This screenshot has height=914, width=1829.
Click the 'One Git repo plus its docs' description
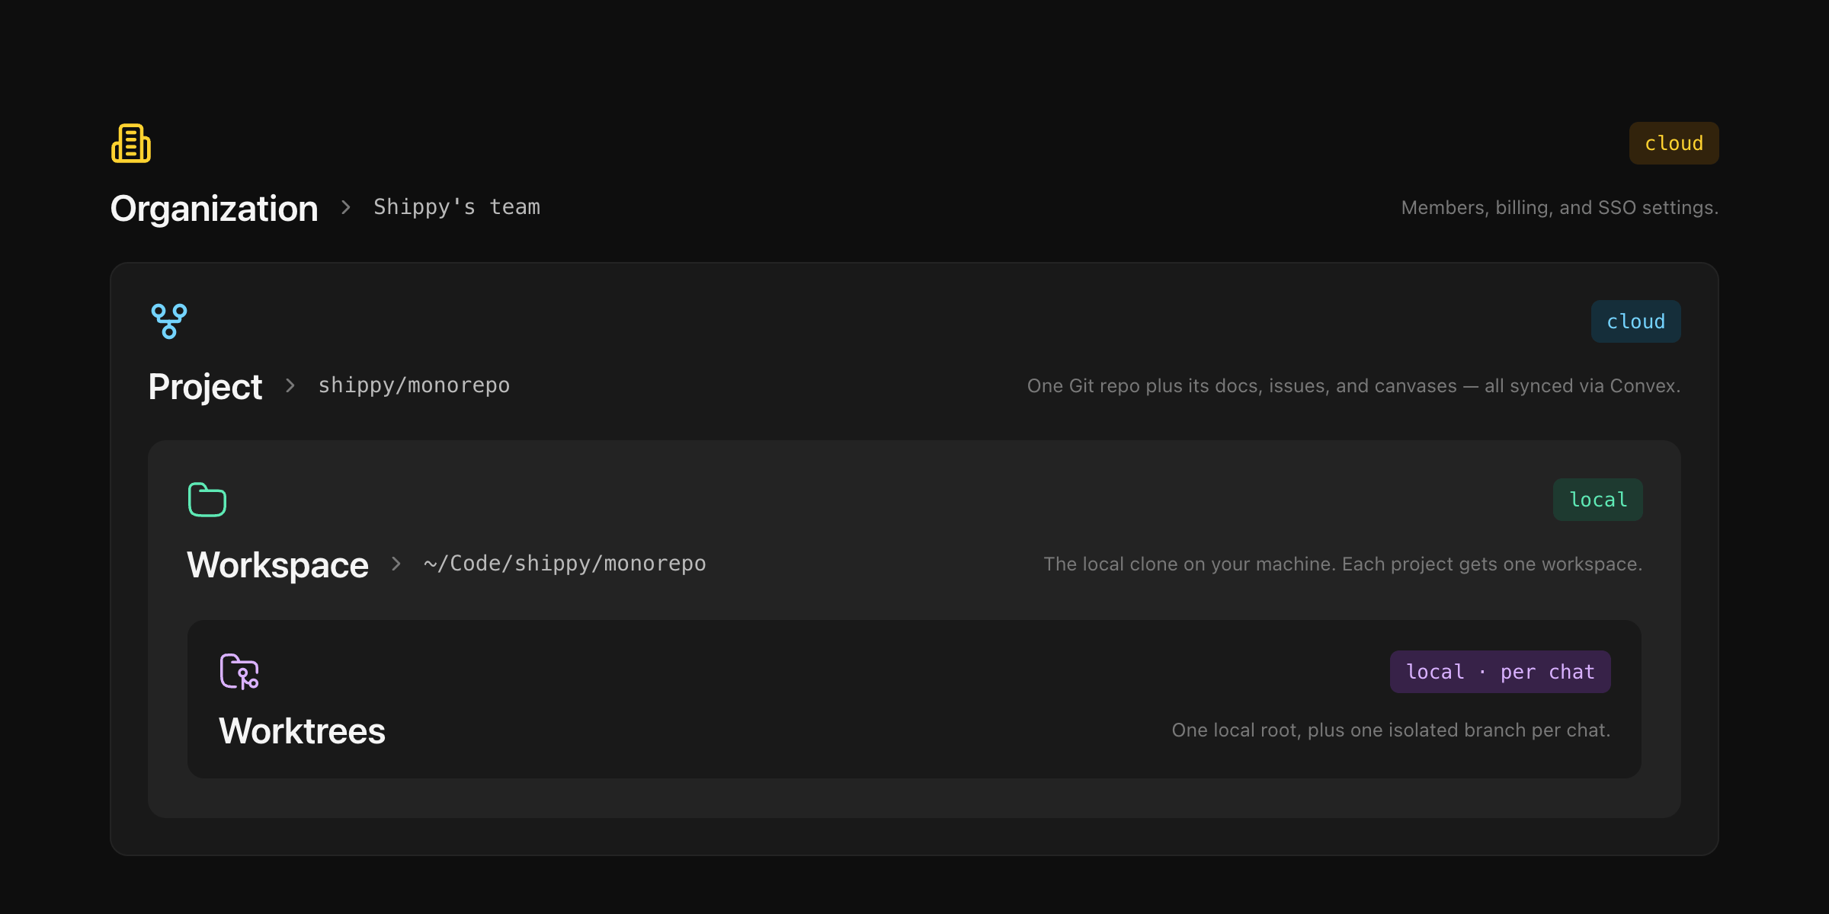click(x=1353, y=386)
